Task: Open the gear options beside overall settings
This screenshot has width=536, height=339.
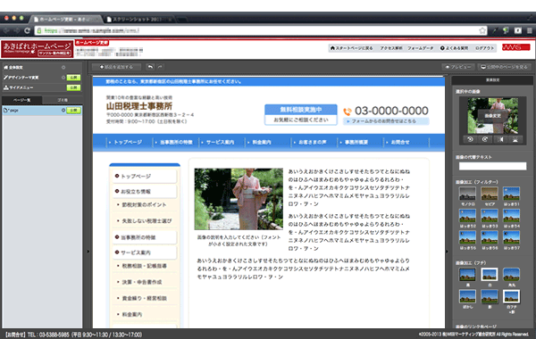Action: click(x=63, y=67)
